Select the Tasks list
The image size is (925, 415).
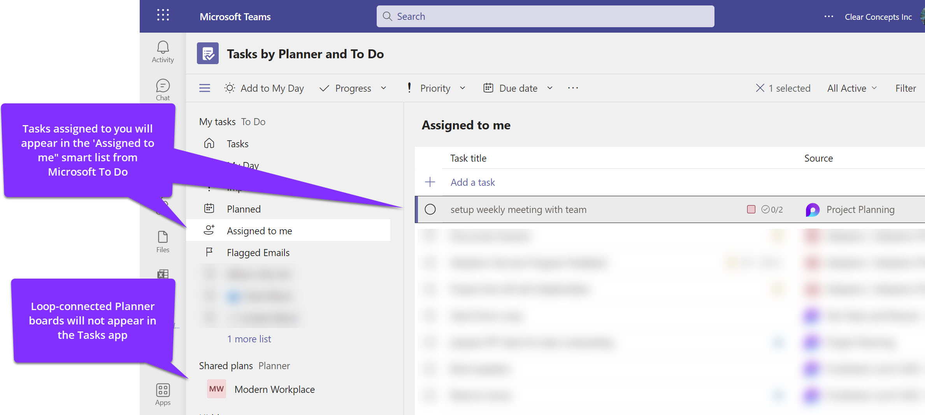click(288, 144)
